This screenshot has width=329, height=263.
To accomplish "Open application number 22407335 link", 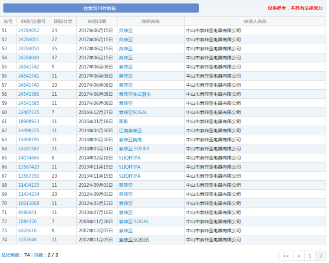I will pyautogui.click(x=29, y=113).
